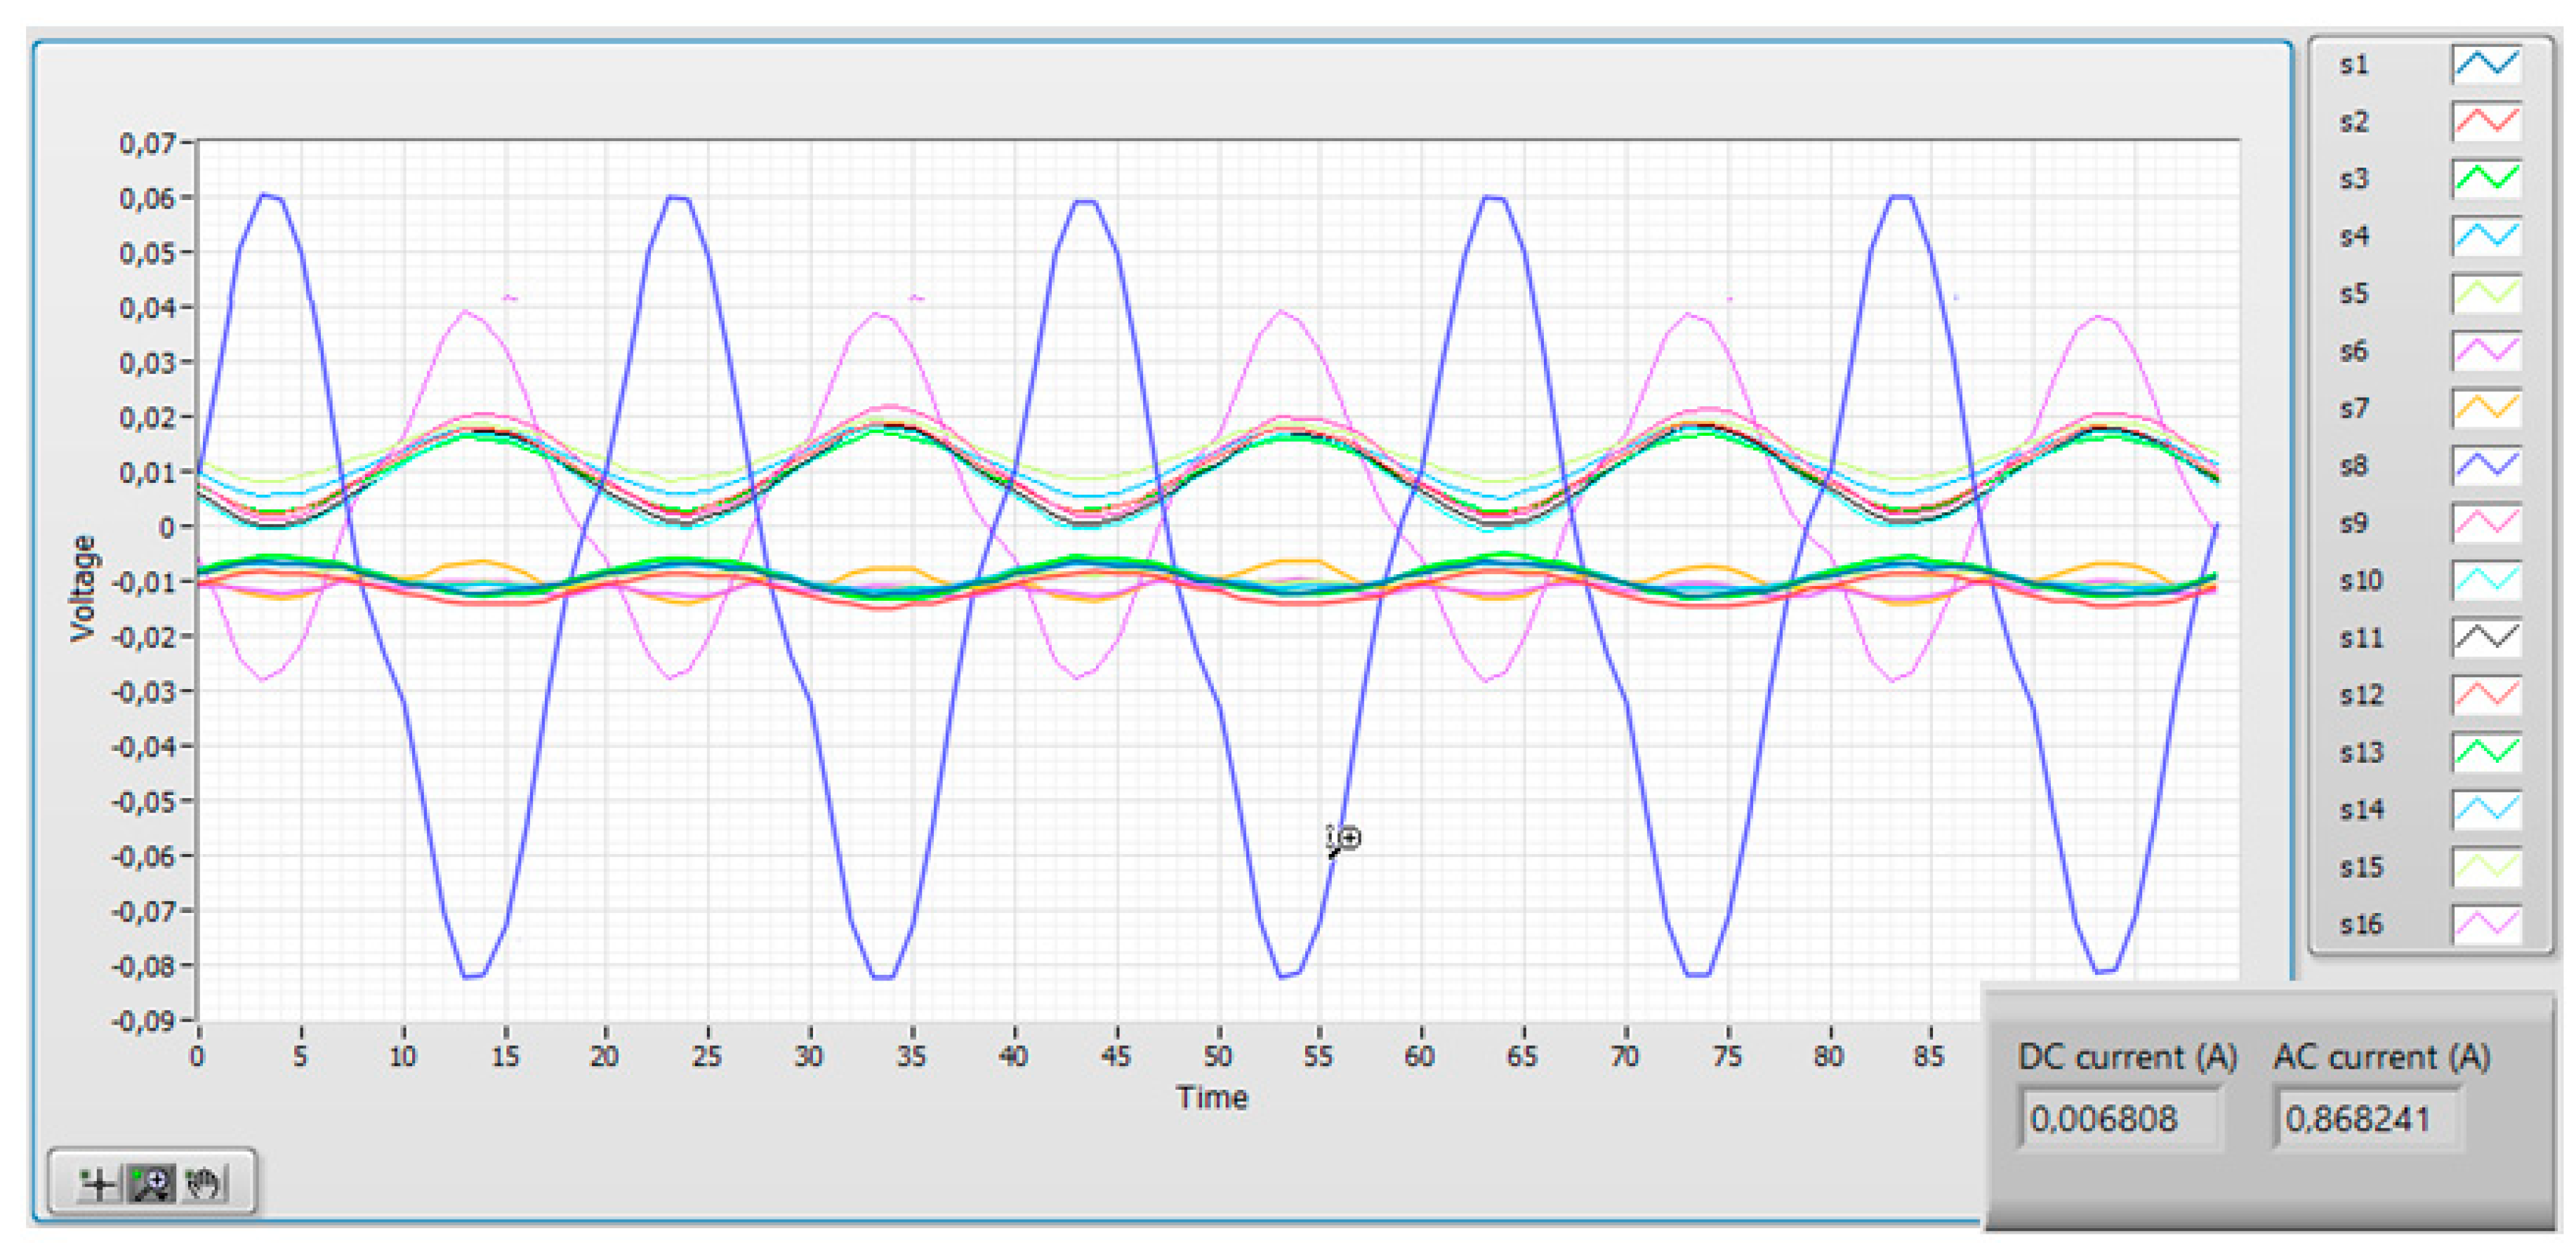
Task: Select the crosshair cursor movement tool
Action: point(99,1184)
